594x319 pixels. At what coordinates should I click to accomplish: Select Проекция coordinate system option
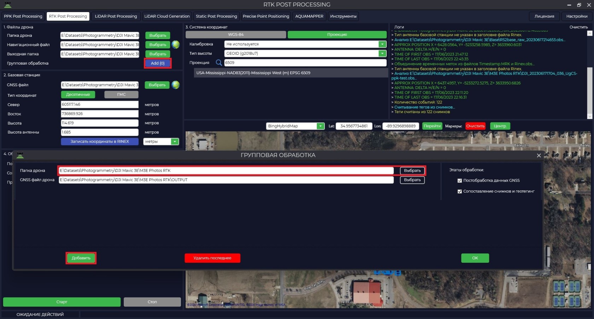pyautogui.click(x=337, y=35)
